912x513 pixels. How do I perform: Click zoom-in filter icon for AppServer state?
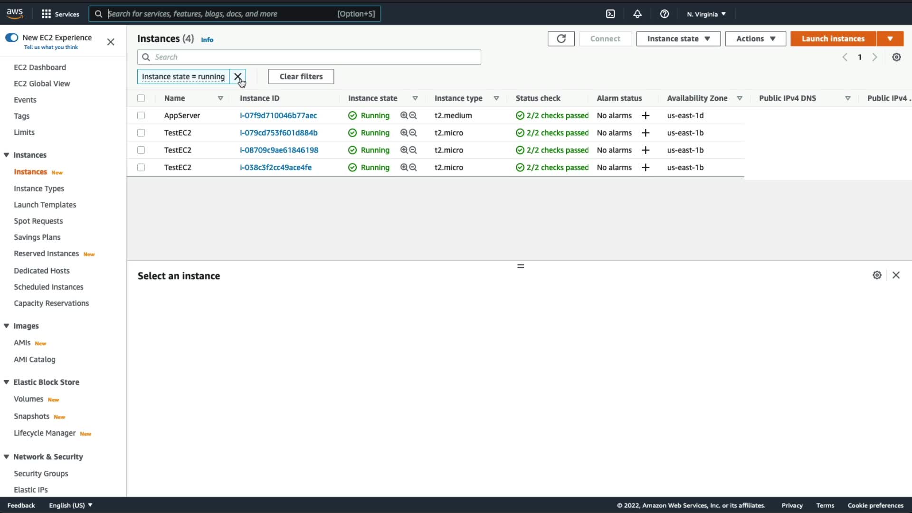coord(404,115)
